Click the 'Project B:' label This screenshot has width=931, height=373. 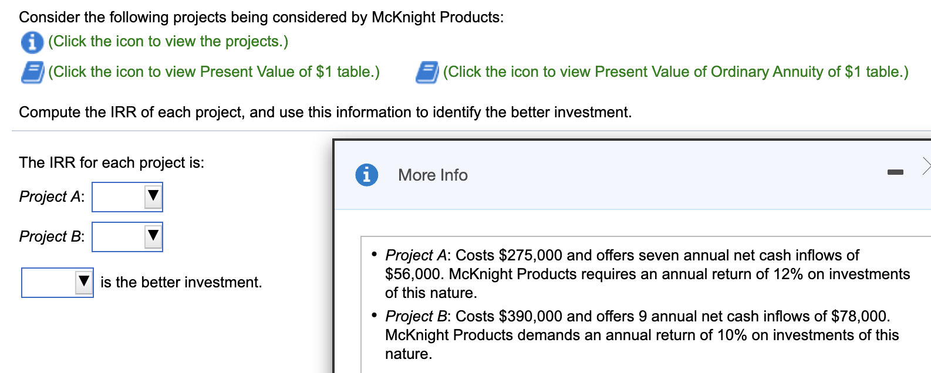click(52, 236)
